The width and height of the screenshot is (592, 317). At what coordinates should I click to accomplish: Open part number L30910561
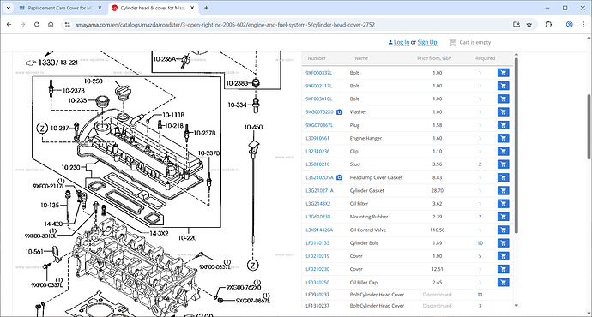click(317, 138)
